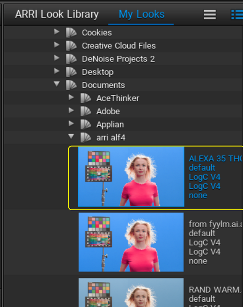Screen dimensions: 243x307
Task: Expand the Adobe folder arrow
Action: coord(71,110)
